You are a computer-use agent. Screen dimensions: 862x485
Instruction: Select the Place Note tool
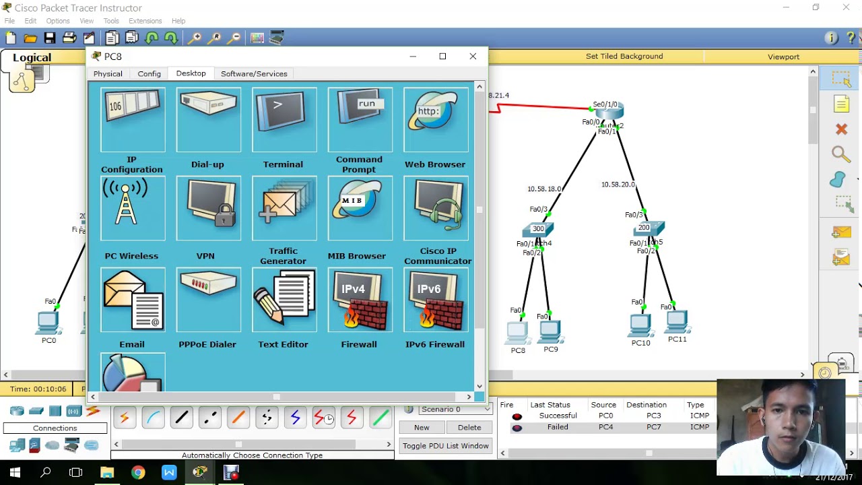[841, 104]
